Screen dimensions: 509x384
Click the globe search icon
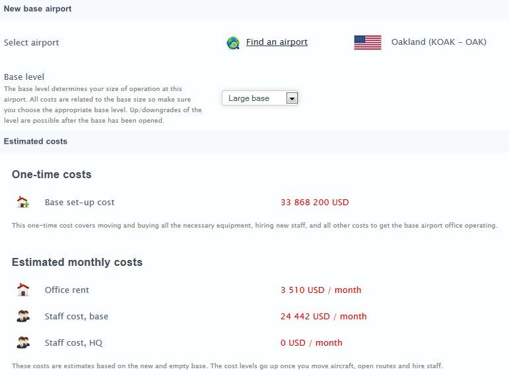[232, 43]
